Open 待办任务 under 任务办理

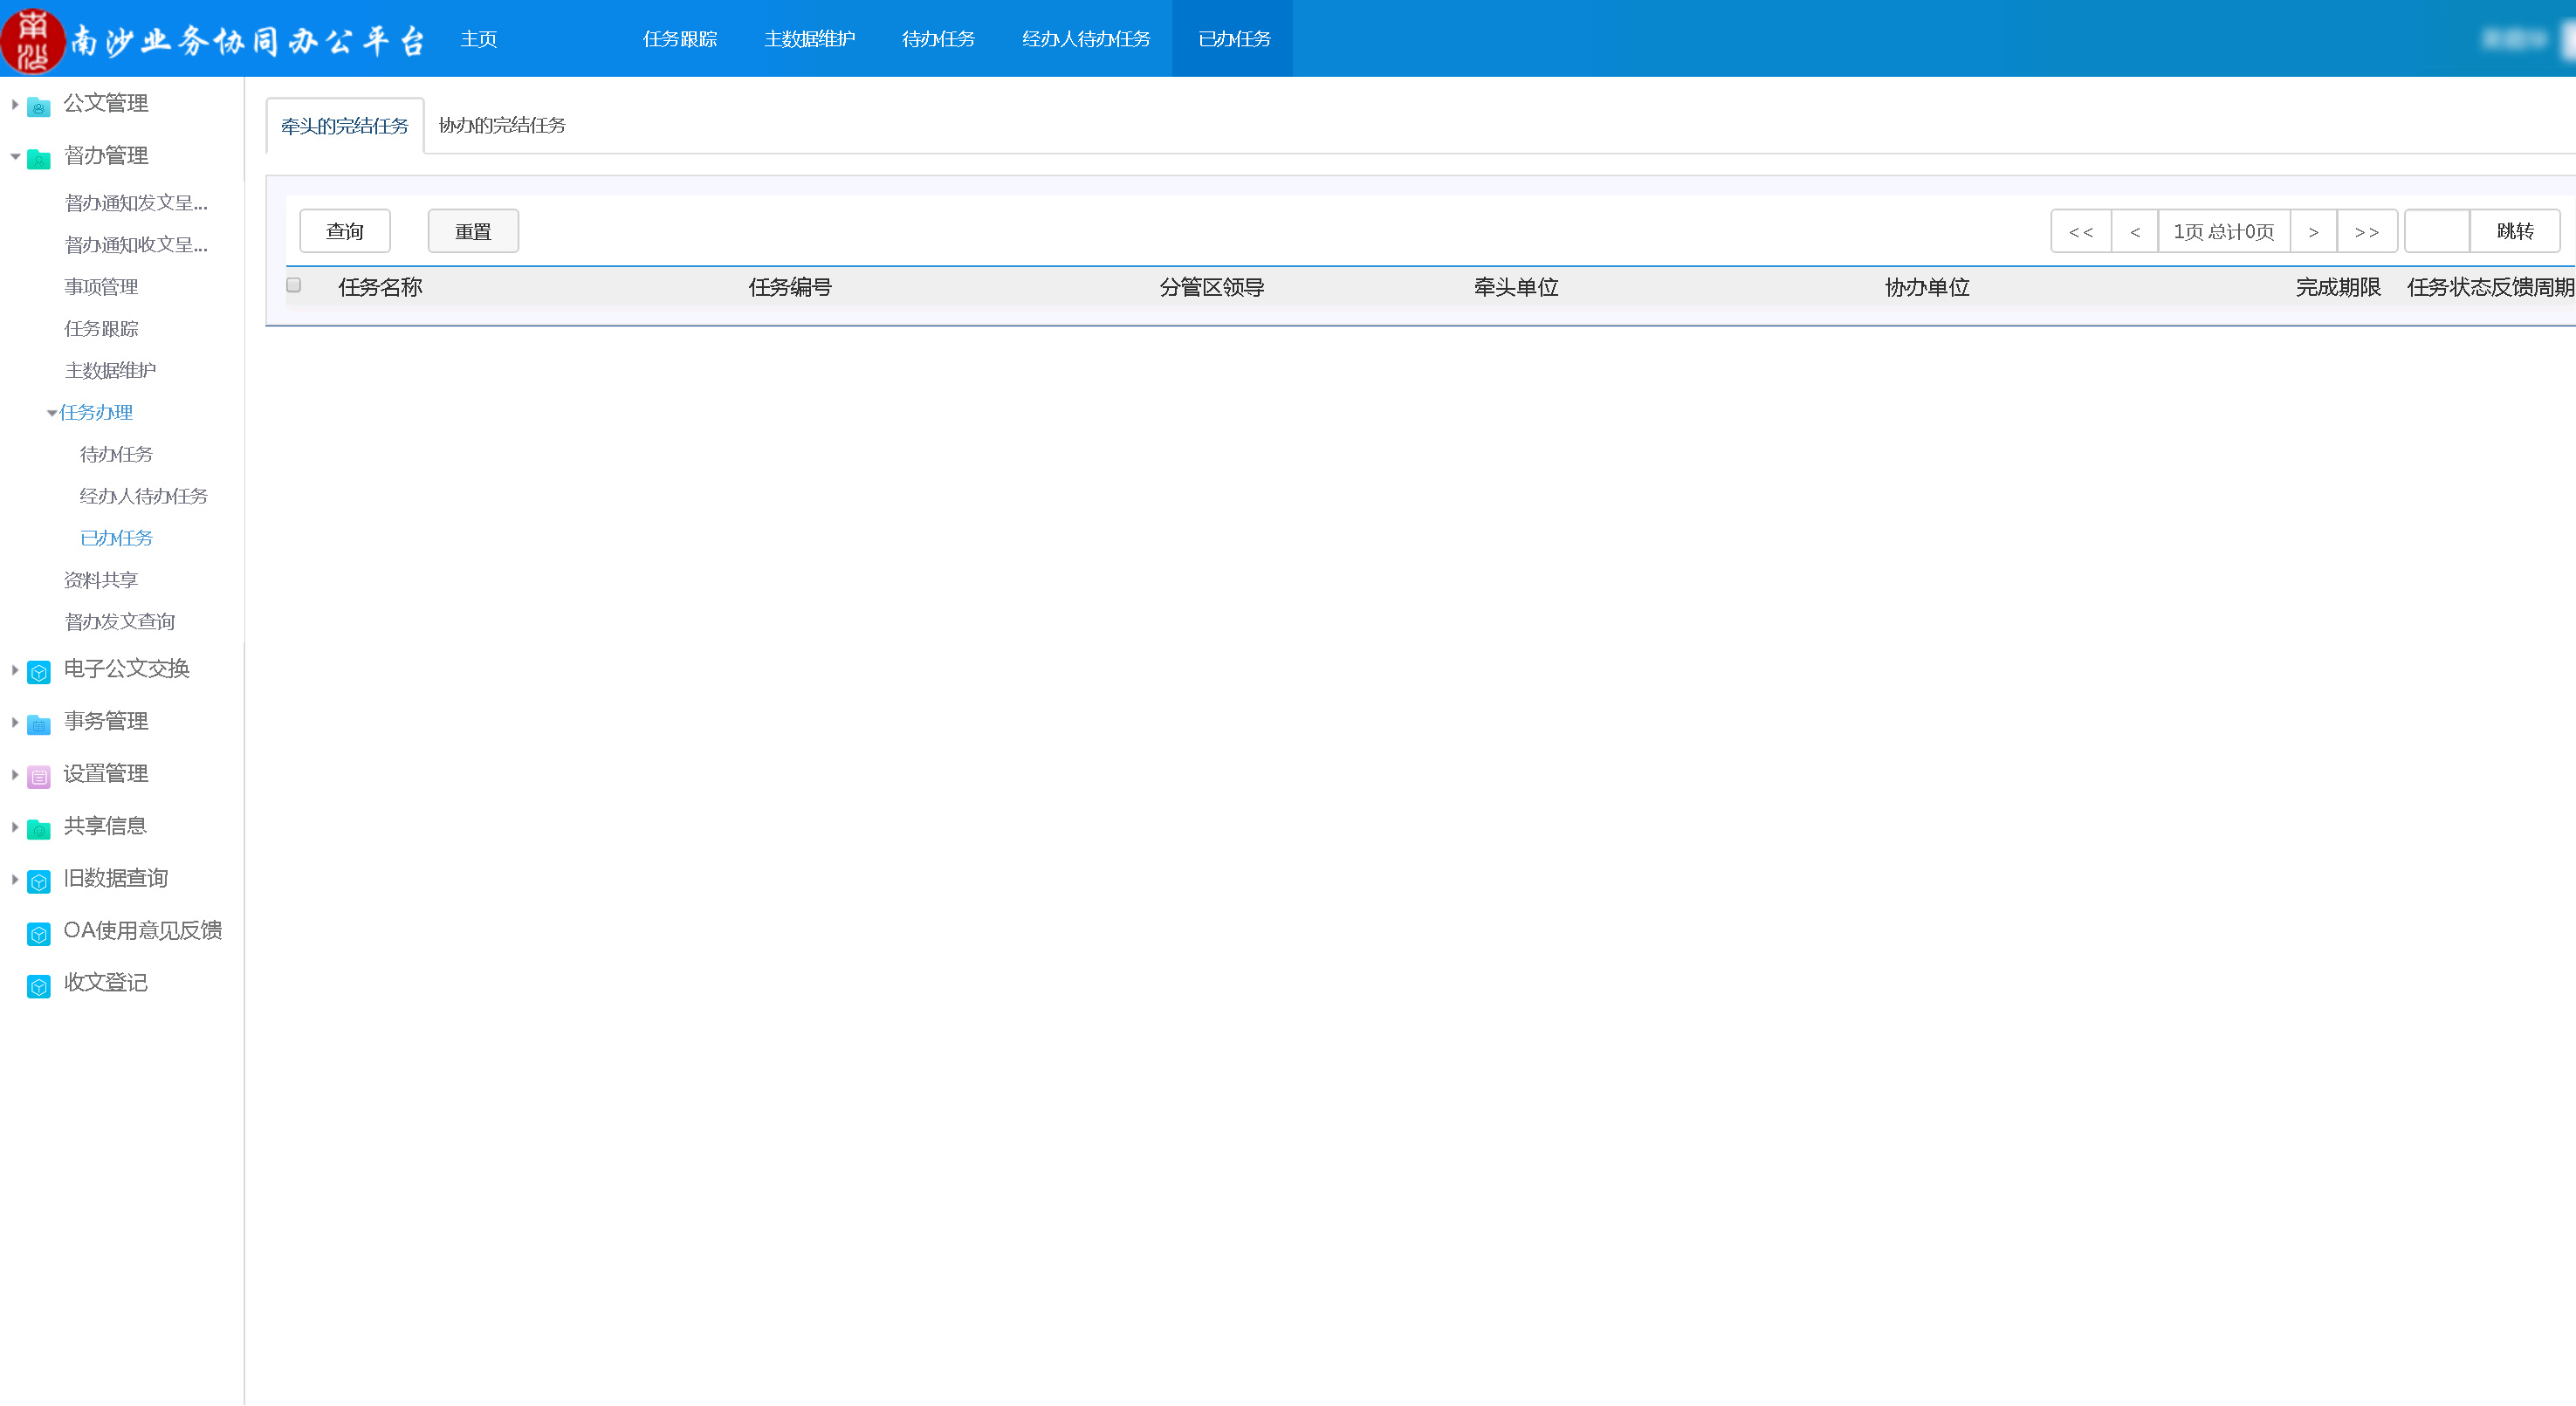116,455
